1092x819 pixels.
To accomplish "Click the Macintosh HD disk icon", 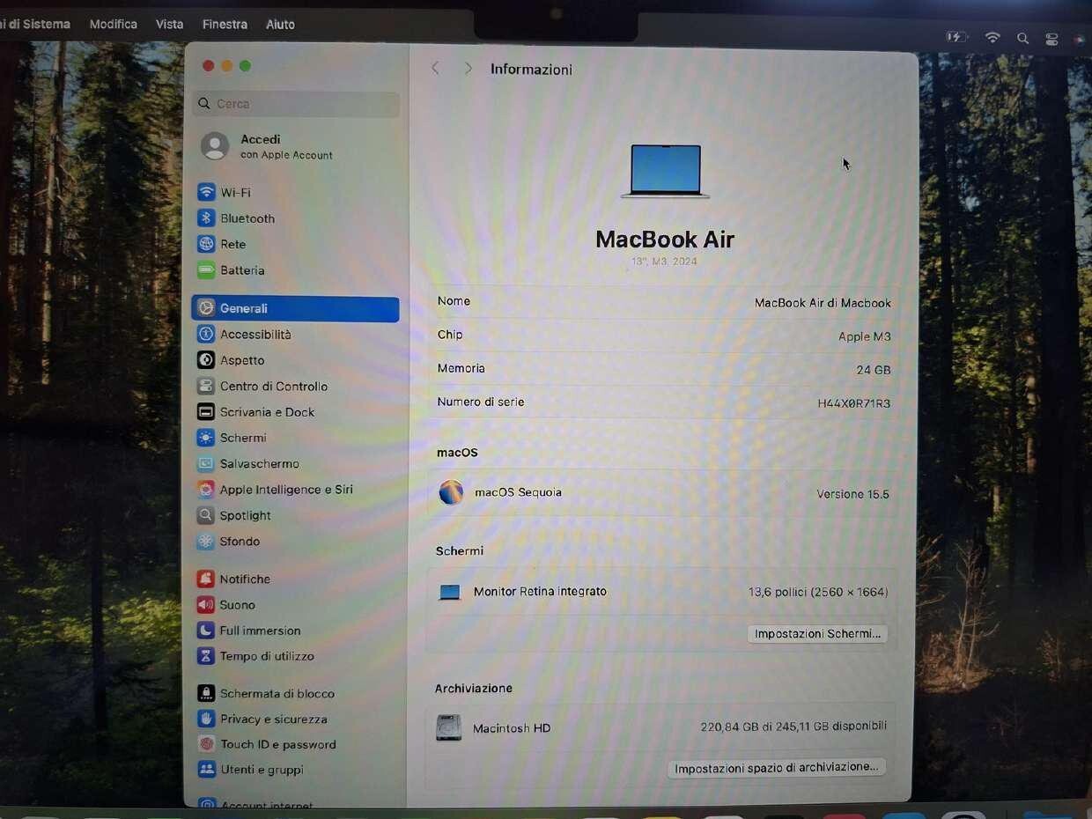I will click(448, 727).
